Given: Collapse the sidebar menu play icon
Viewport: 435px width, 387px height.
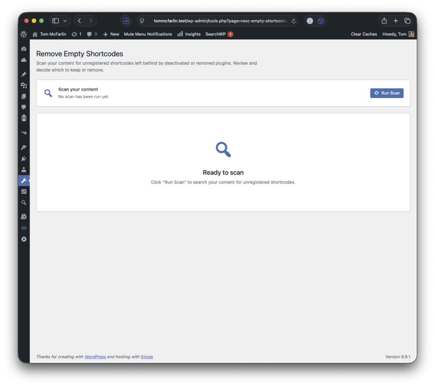Looking at the screenshot, I should (24, 239).
